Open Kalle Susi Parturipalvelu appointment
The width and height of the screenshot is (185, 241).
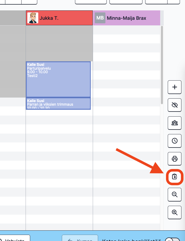tap(58, 79)
